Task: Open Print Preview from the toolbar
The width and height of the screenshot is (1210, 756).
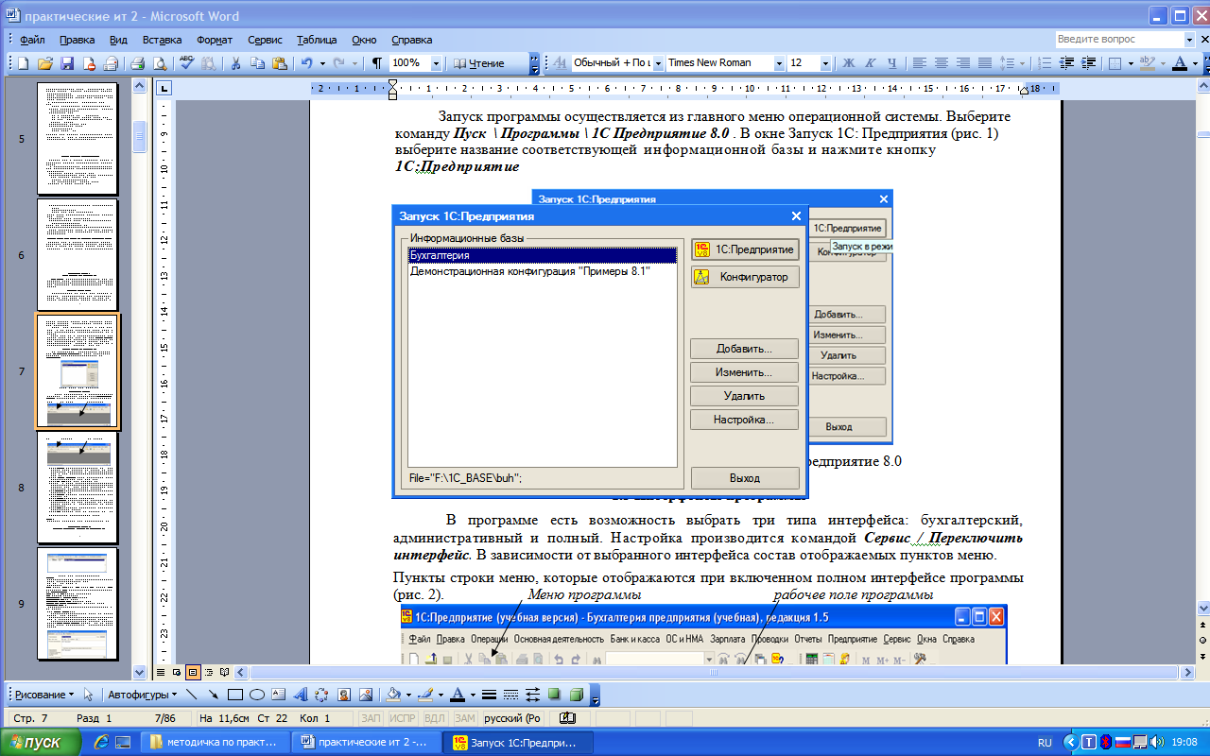Action: [x=160, y=63]
